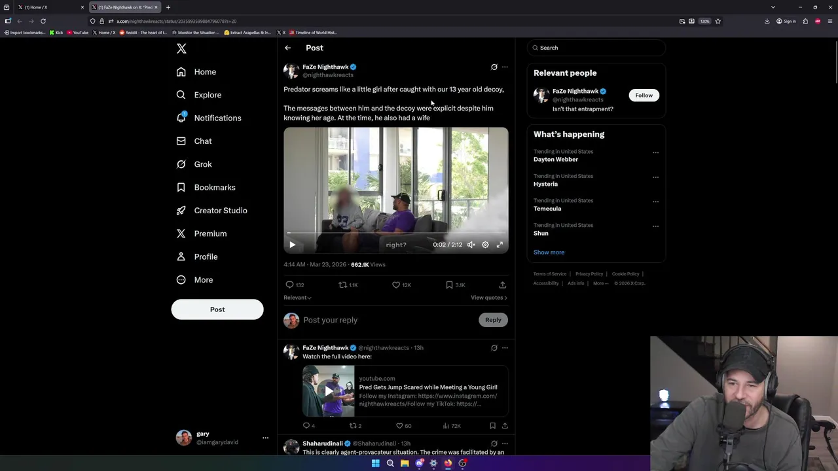838x471 pixels.
Task: Open more options on Shaharudinali reply
Action: (x=505, y=444)
